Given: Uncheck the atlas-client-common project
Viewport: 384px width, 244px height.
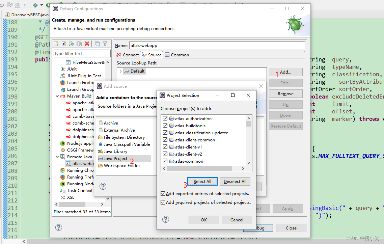Looking at the screenshot, I should click(x=165, y=140).
